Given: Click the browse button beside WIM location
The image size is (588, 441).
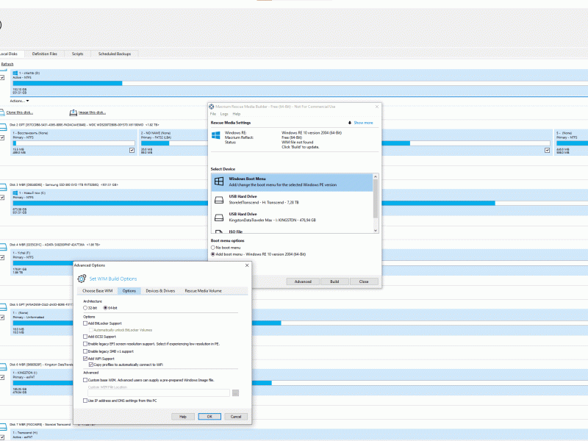Looking at the screenshot, I should [235, 393].
